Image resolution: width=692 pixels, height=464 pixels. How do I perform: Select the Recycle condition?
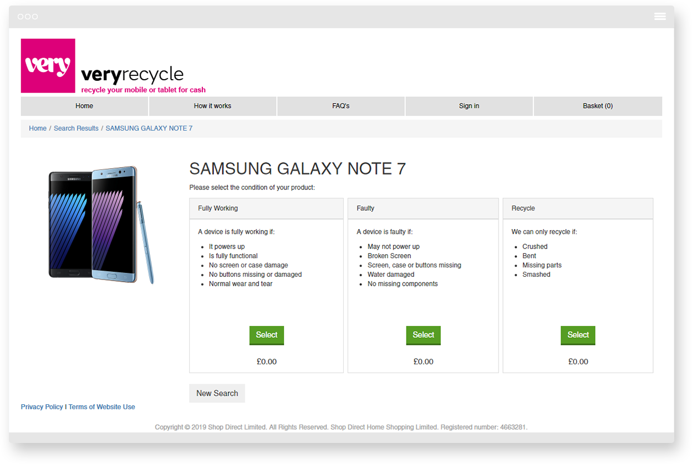pos(578,336)
